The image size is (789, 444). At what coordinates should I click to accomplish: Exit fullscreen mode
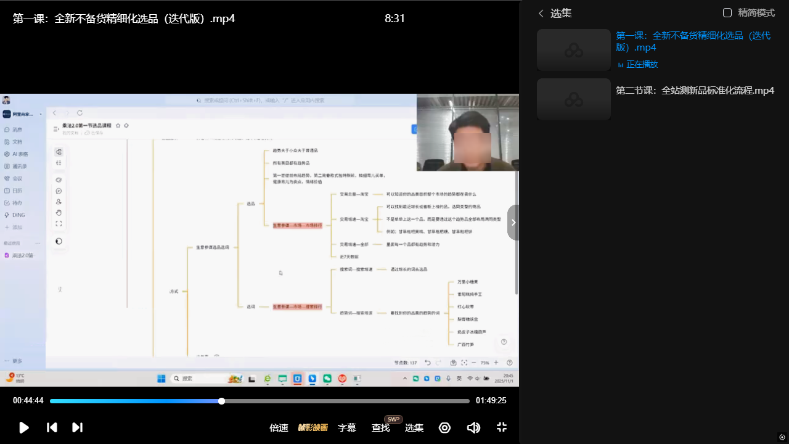pos(502,427)
